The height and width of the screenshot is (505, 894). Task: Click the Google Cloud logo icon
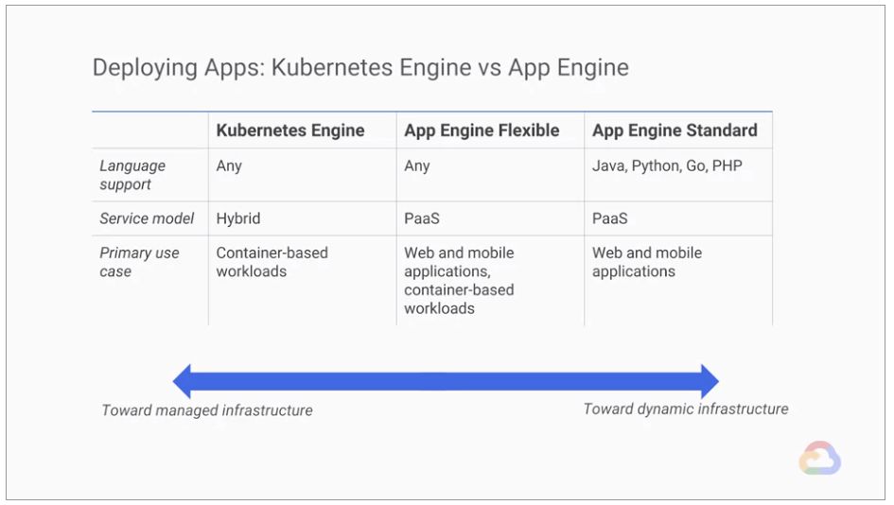pyautogui.click(x=820, y=459)
